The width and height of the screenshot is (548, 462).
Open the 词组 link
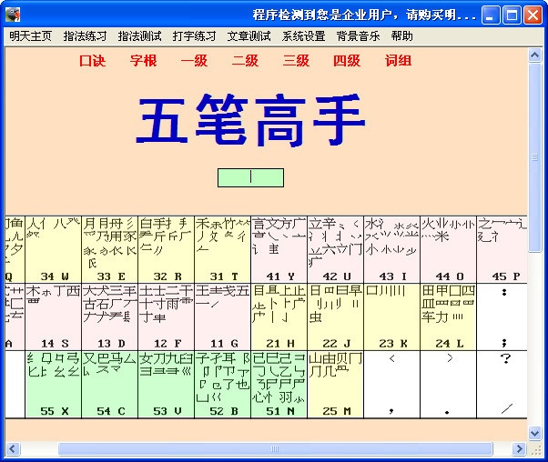coord(398,61)
